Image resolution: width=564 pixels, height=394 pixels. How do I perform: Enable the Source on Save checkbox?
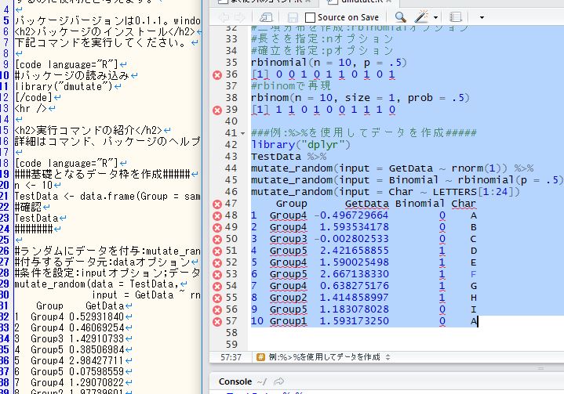point(310,17)
